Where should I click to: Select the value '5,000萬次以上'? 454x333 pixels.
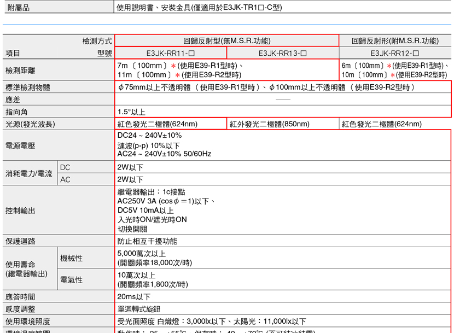click(x=142, y=254)
